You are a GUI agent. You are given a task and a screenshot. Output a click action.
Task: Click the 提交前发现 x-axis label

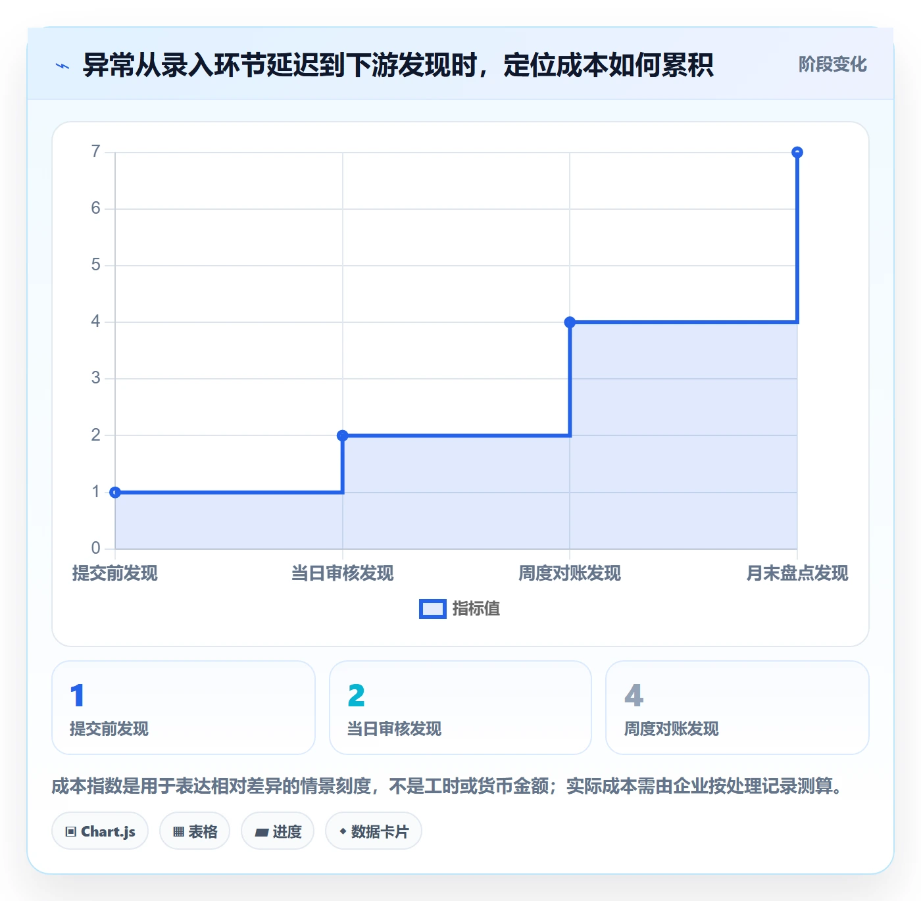point(115,573)
